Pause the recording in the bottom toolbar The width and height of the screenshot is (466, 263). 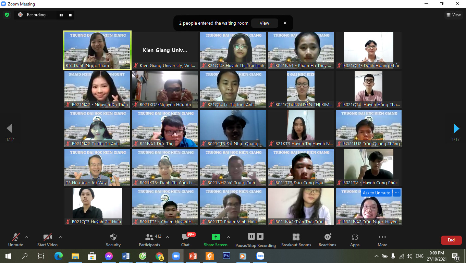[252, 236]
